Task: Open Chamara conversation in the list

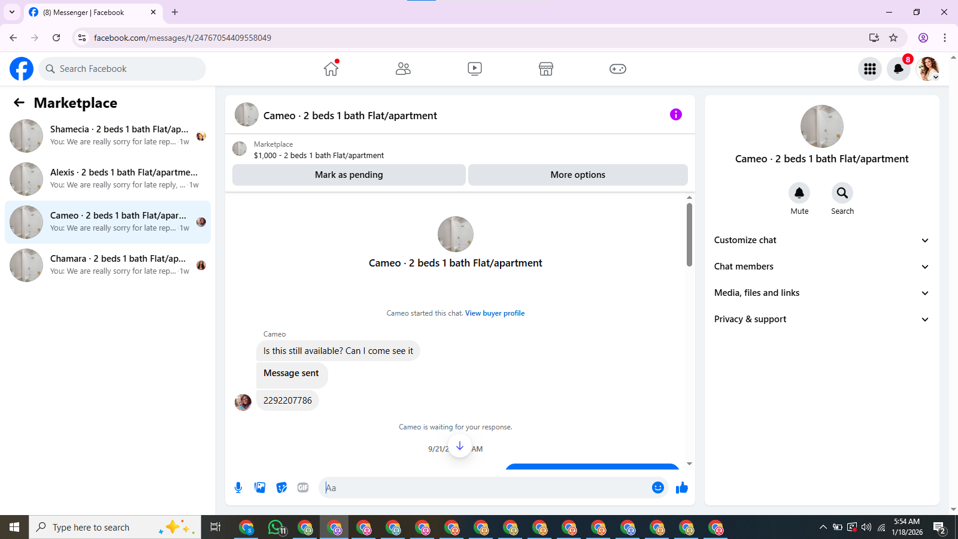Action: coord(108,265)
